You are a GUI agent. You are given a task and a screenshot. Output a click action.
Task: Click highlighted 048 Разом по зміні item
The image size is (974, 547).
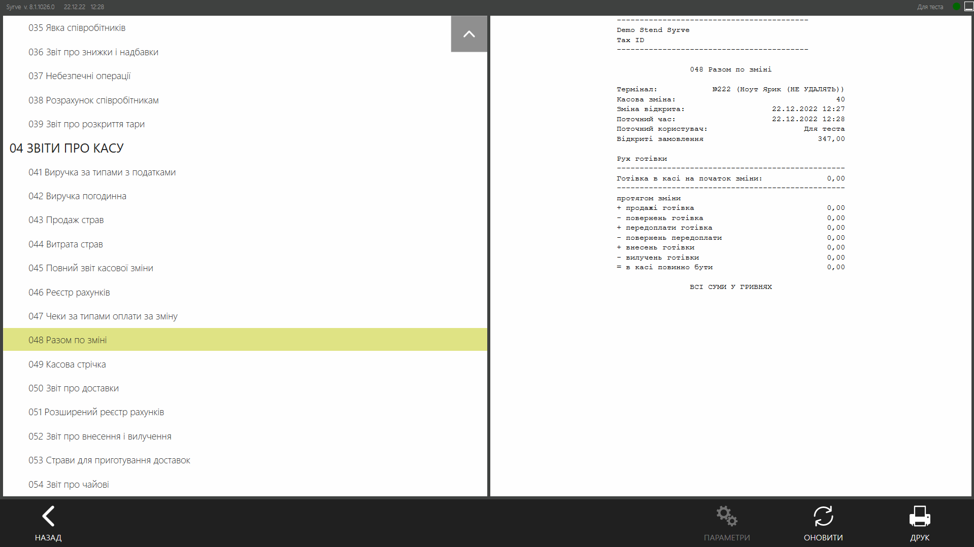(x=68, y=340)
